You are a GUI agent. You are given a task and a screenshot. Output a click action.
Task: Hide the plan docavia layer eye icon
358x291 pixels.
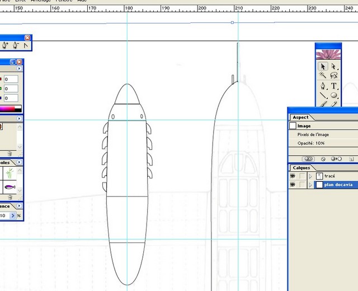pyautogui.click(x=293, y=185)
